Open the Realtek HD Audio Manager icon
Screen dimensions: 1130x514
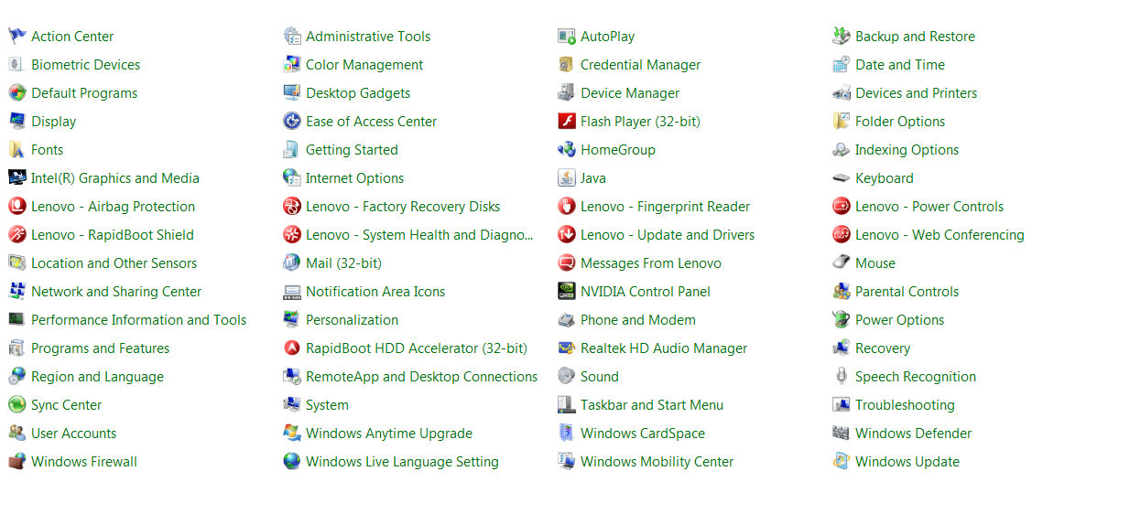(x=567, y=348)
